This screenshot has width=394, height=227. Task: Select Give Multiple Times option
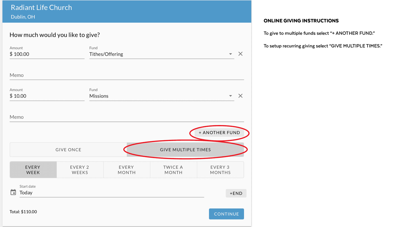coord(185,150)
